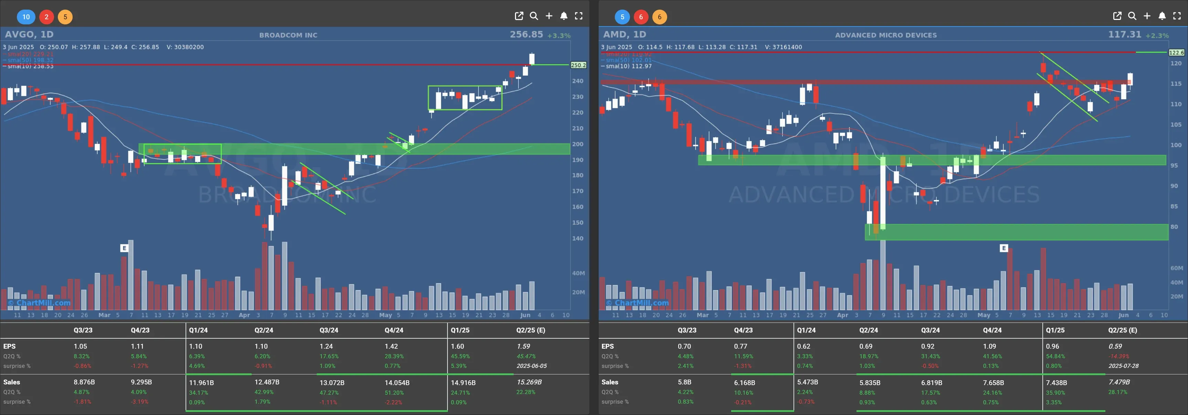Viewport: 1188px width, 415px height.
Task: Click Q2/25 (E) column header in AMD table
Action: [1123, 330]
